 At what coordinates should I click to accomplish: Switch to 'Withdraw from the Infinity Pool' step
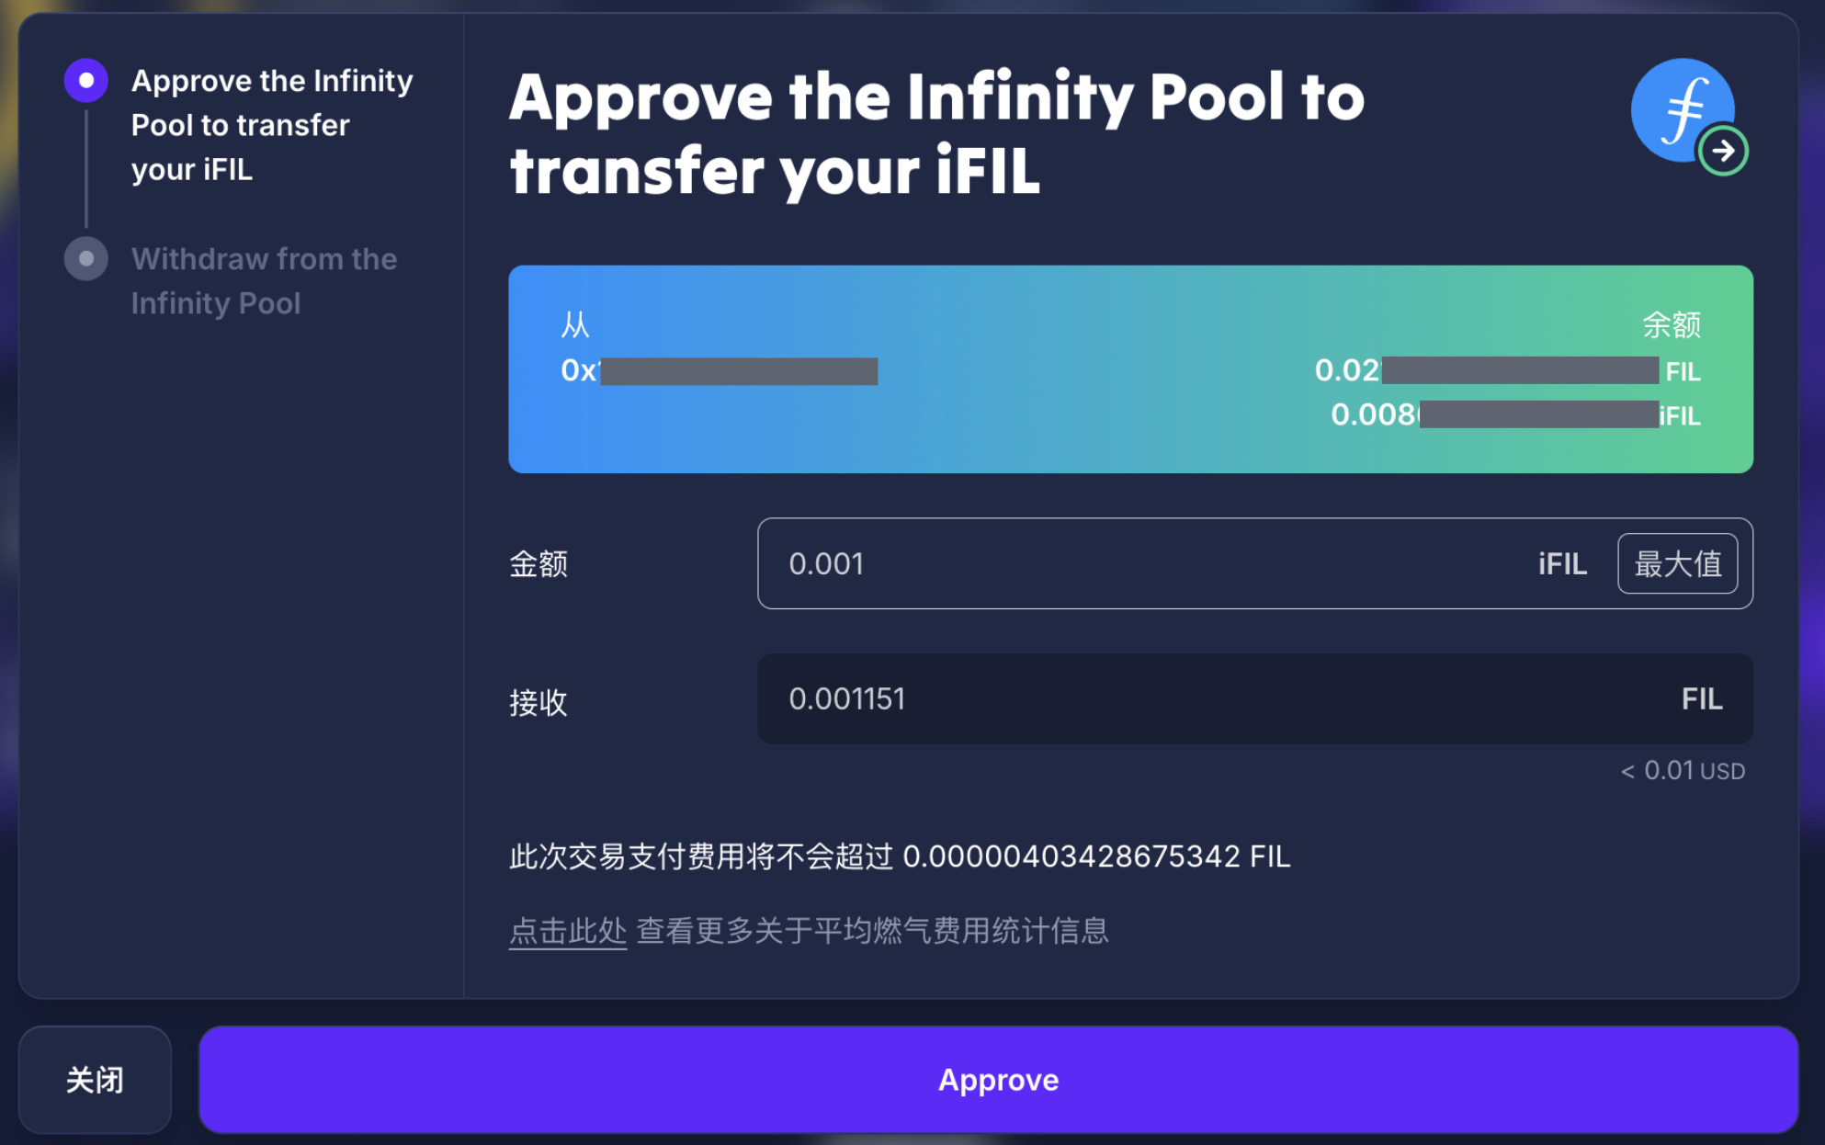click(x=264, y=281)
